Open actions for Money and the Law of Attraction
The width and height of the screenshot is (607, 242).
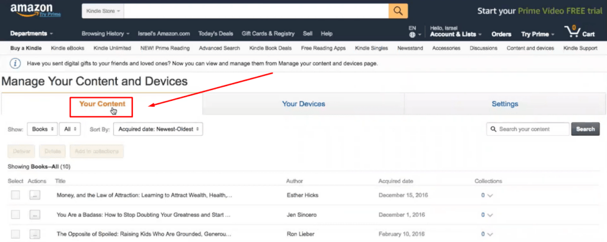click(34, 195)
